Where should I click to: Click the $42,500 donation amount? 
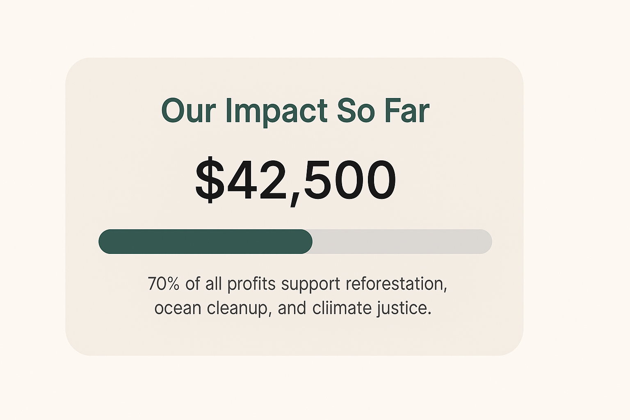pyautogui.click(x=295, y=181)
